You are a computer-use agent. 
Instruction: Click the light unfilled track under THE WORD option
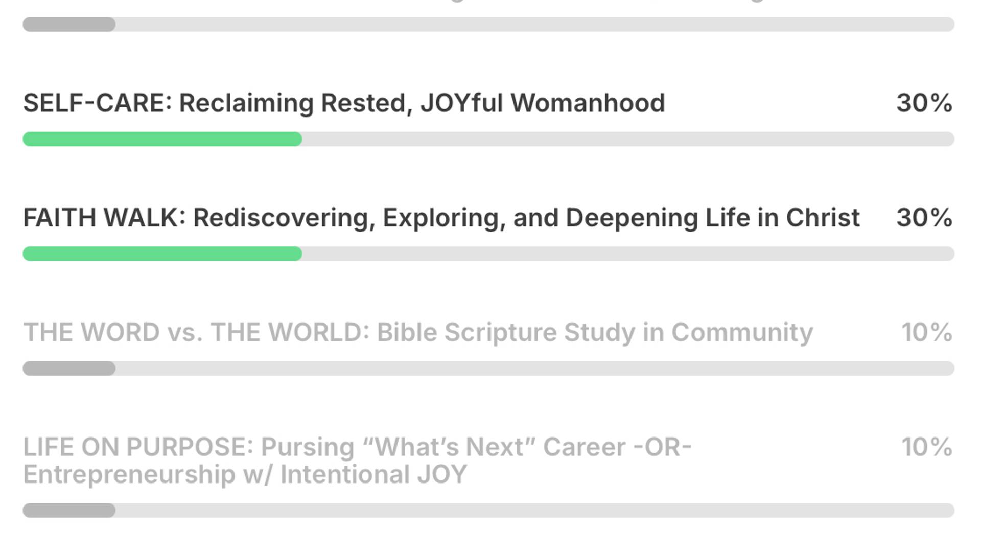(x=534, y=369)
